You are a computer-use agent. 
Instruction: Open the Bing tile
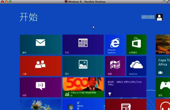(163, 45)
